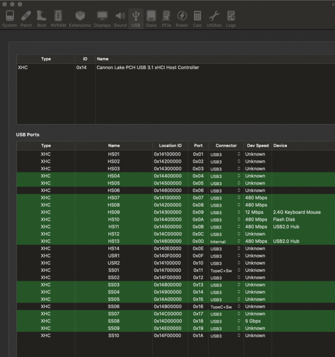Screen dimensions: 335x357
Task: Click controller ID 0x14
Action: (x=81, y=68)
